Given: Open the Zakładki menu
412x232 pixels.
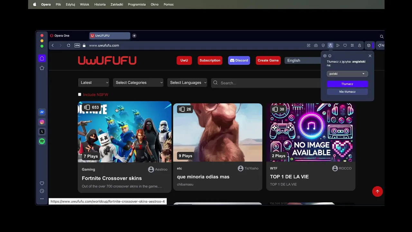Looking at the screenshot, I should (117, 5).
